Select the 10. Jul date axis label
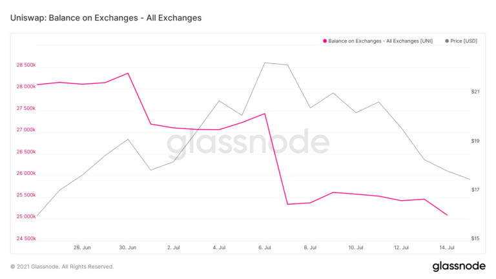Image resolution: width=496 pixels, height=279 pixels. pyautogui.click(x=356, y=247)
